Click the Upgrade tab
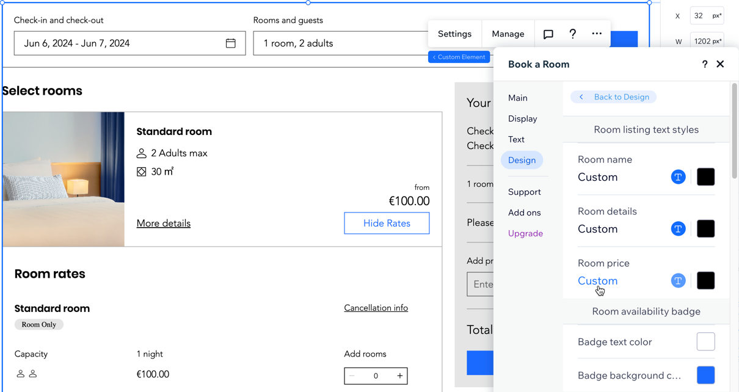The image size is (739, 392). [x=526, y=233]
